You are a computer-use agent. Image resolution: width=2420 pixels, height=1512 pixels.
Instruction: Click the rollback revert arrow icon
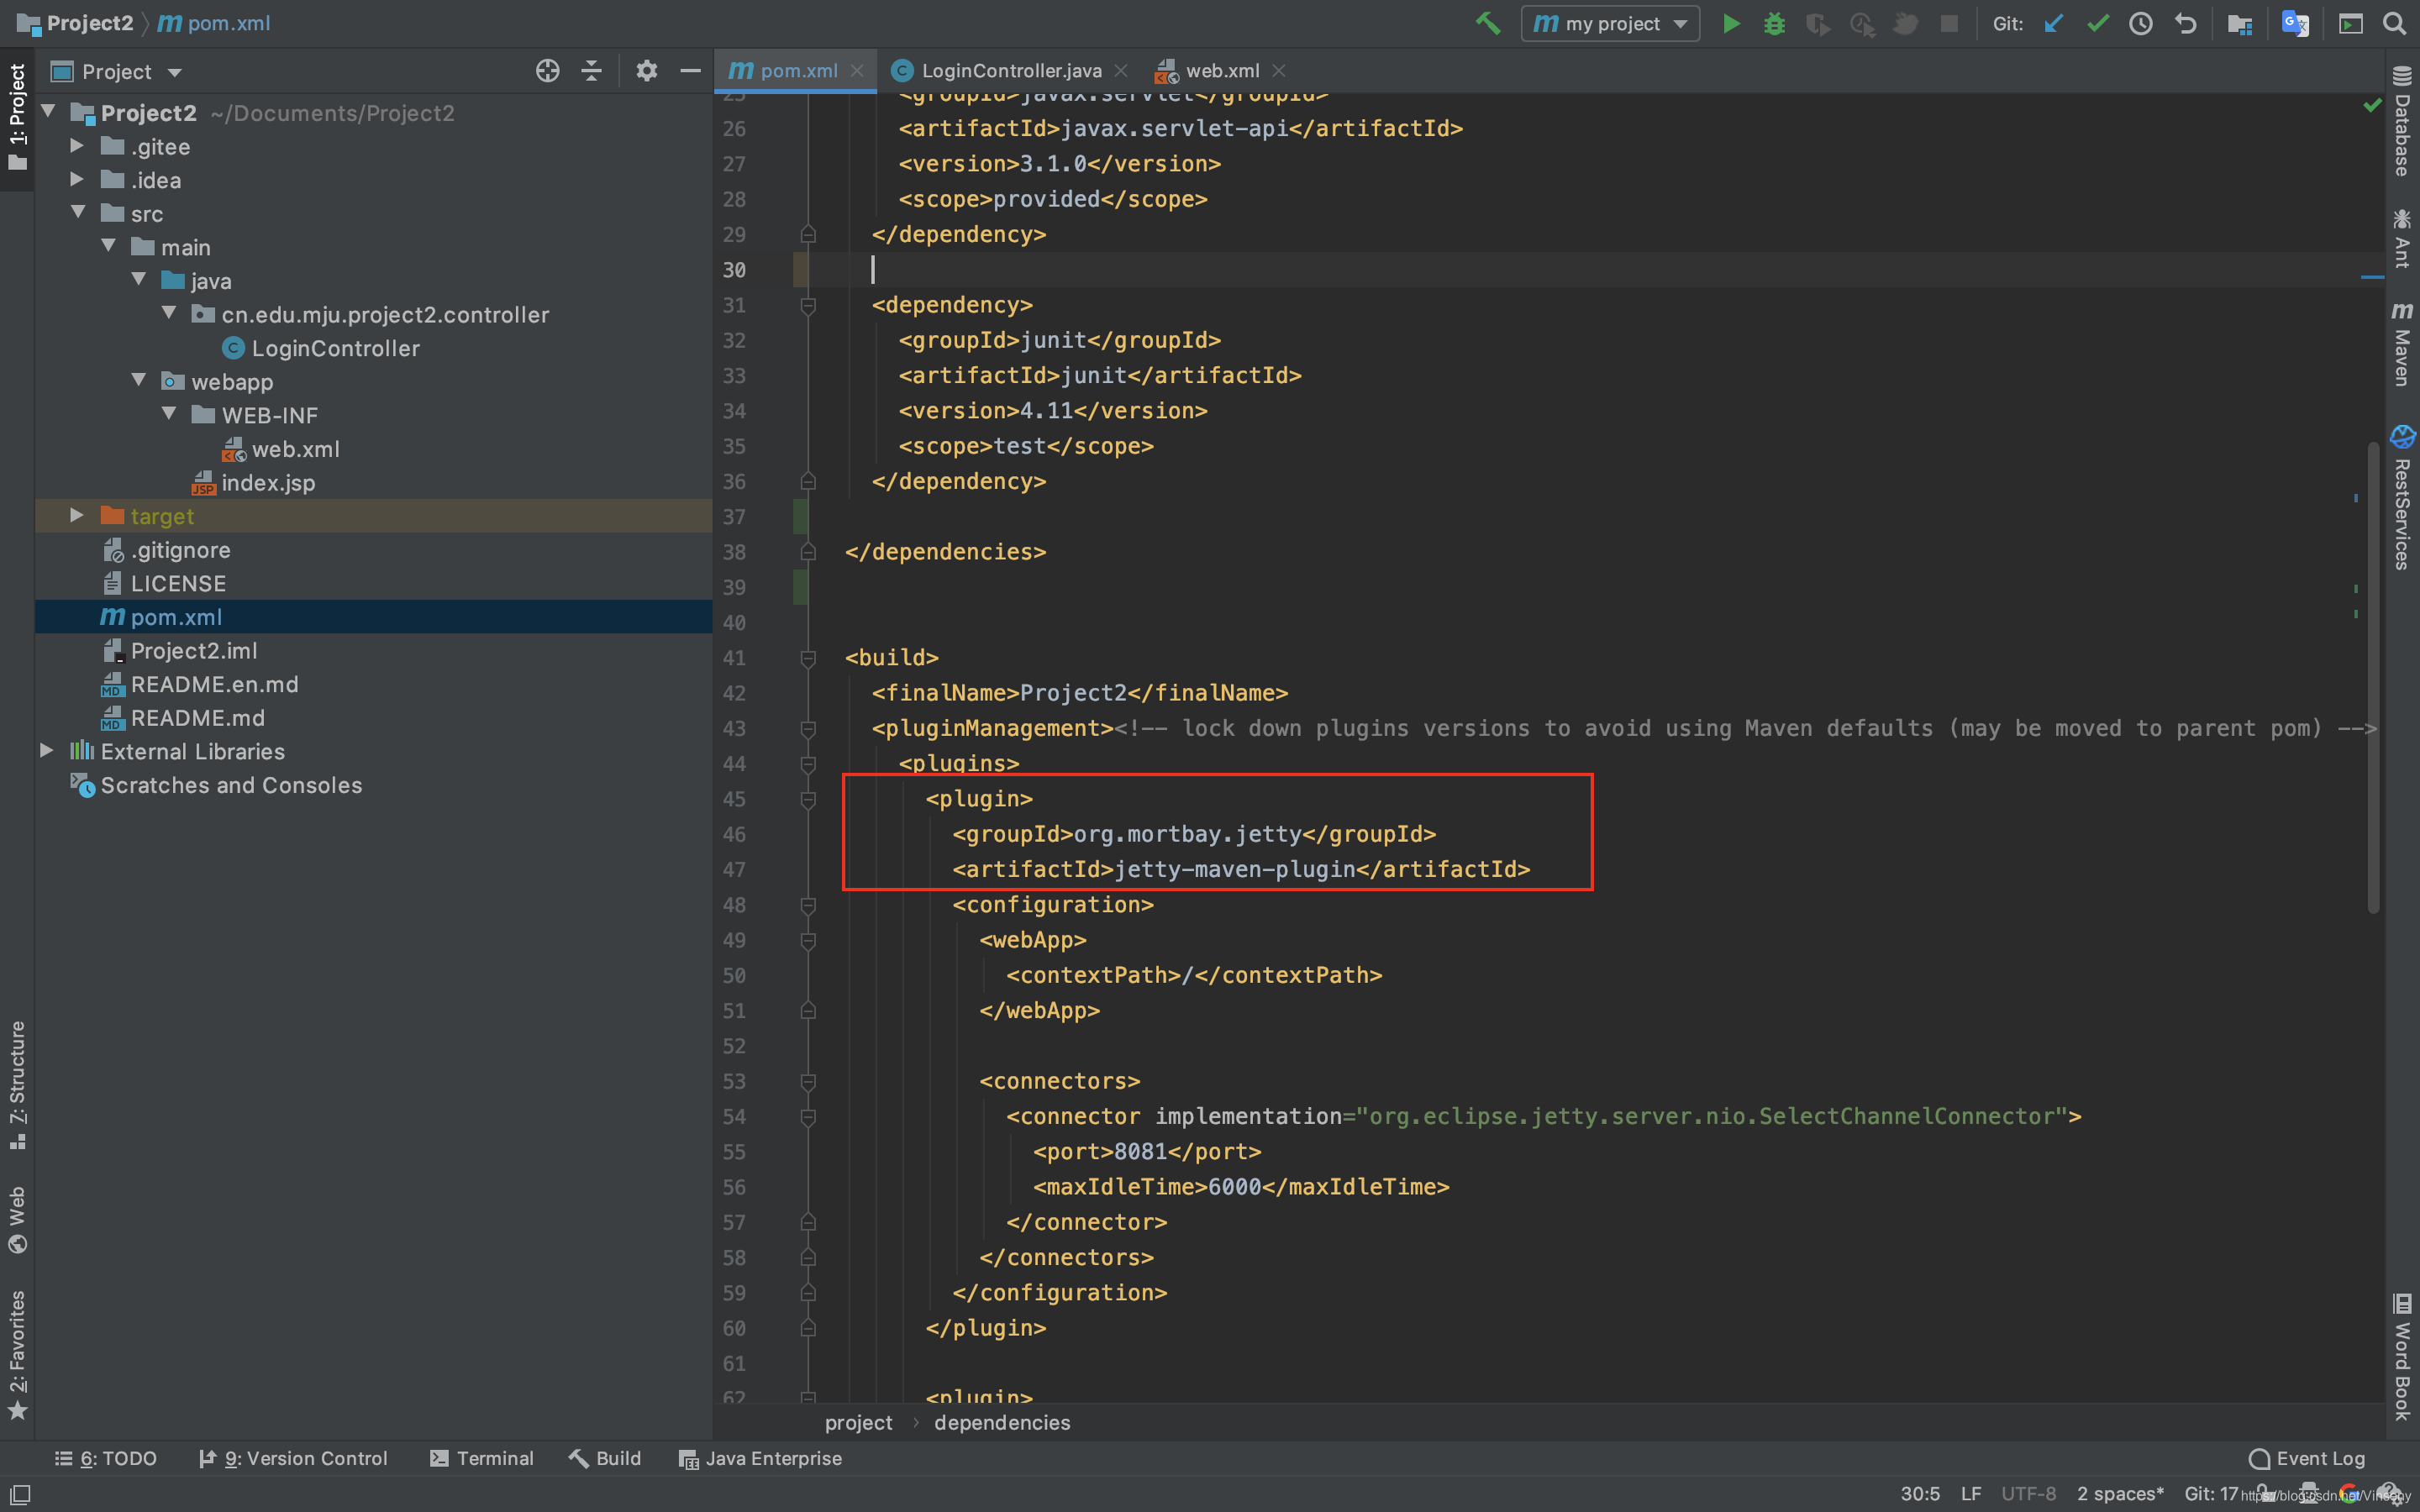click(x=2185, y=23)
